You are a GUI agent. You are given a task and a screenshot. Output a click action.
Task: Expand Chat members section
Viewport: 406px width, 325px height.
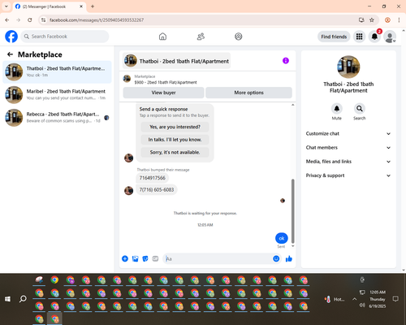coord(348,148)
